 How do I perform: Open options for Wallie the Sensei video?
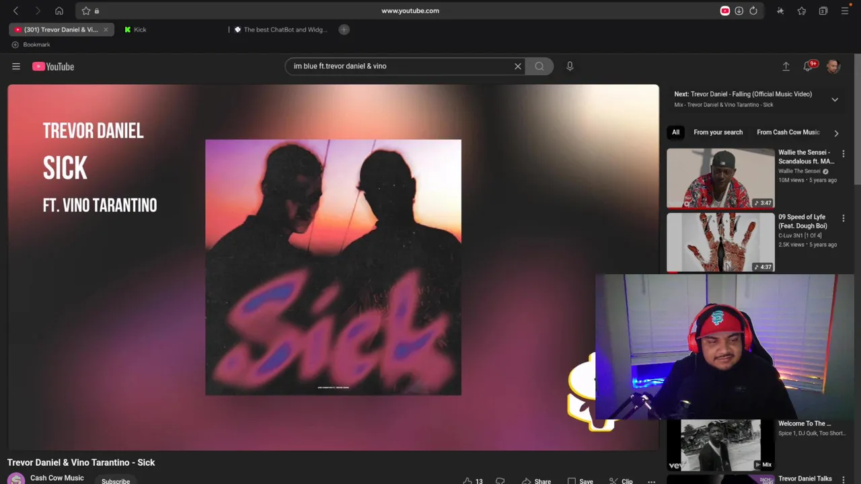[x=844, y=154]
